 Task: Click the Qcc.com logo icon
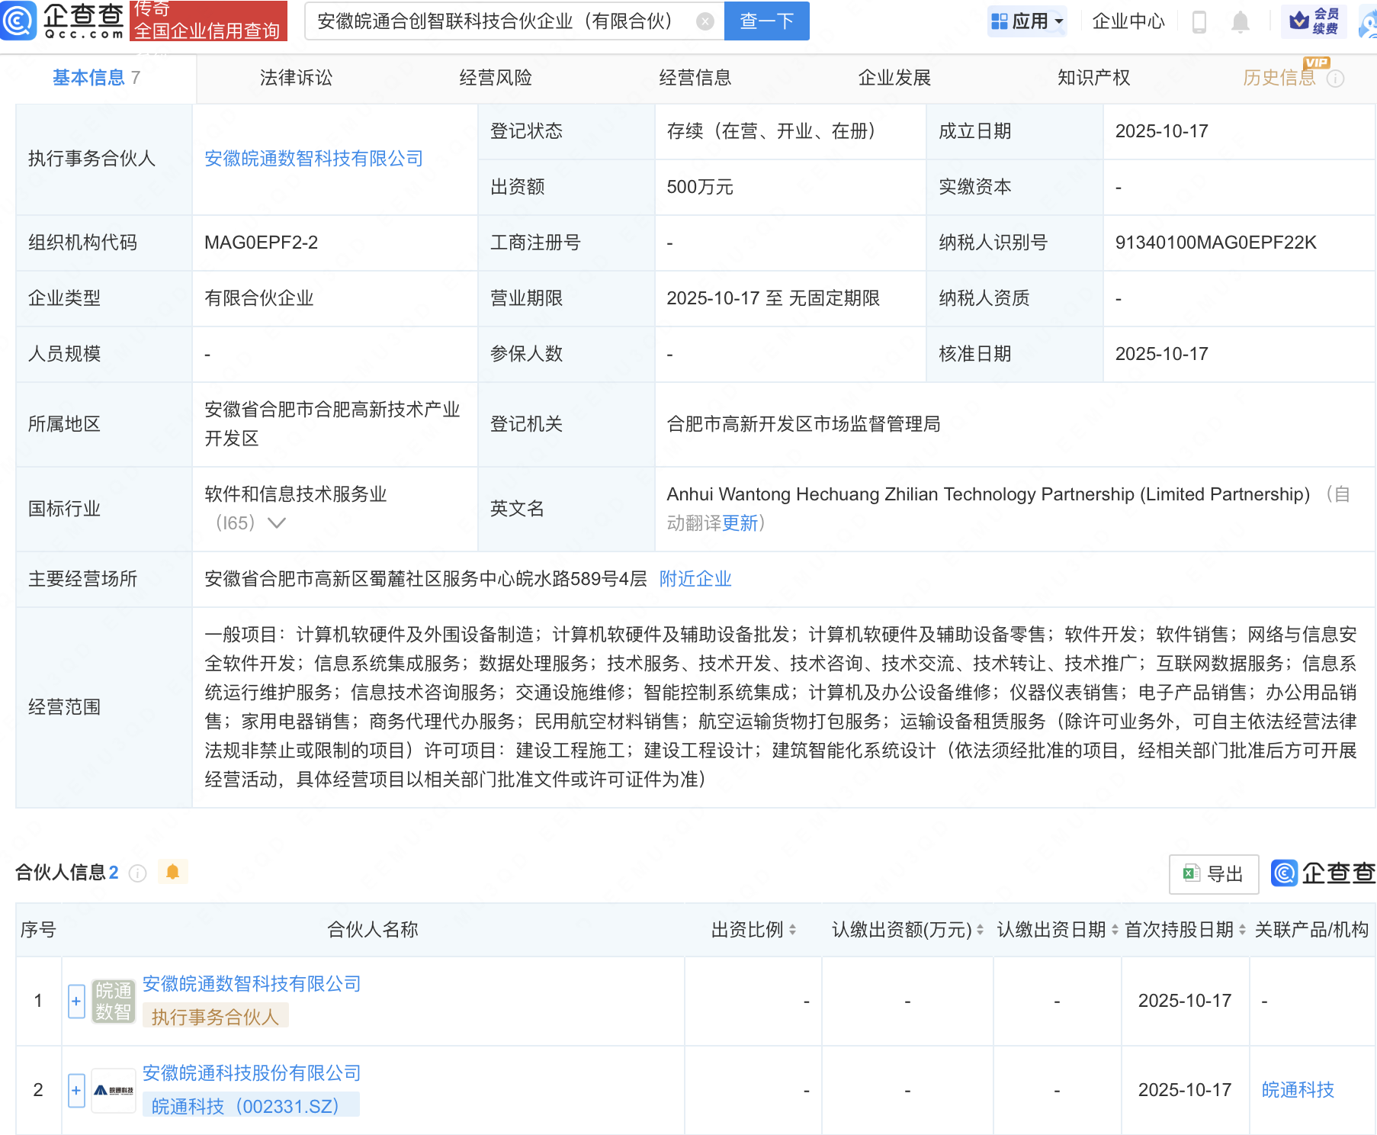pyautogui.click(x=18, y=21)
